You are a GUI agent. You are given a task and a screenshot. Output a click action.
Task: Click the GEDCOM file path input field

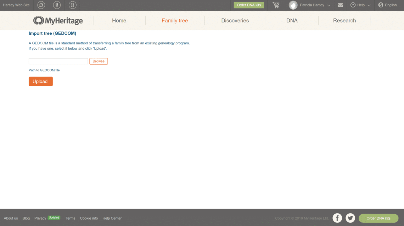(58, 61)
